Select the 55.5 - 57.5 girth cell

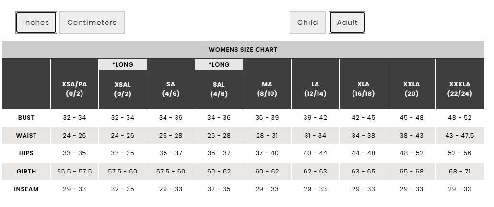[74, 172]
